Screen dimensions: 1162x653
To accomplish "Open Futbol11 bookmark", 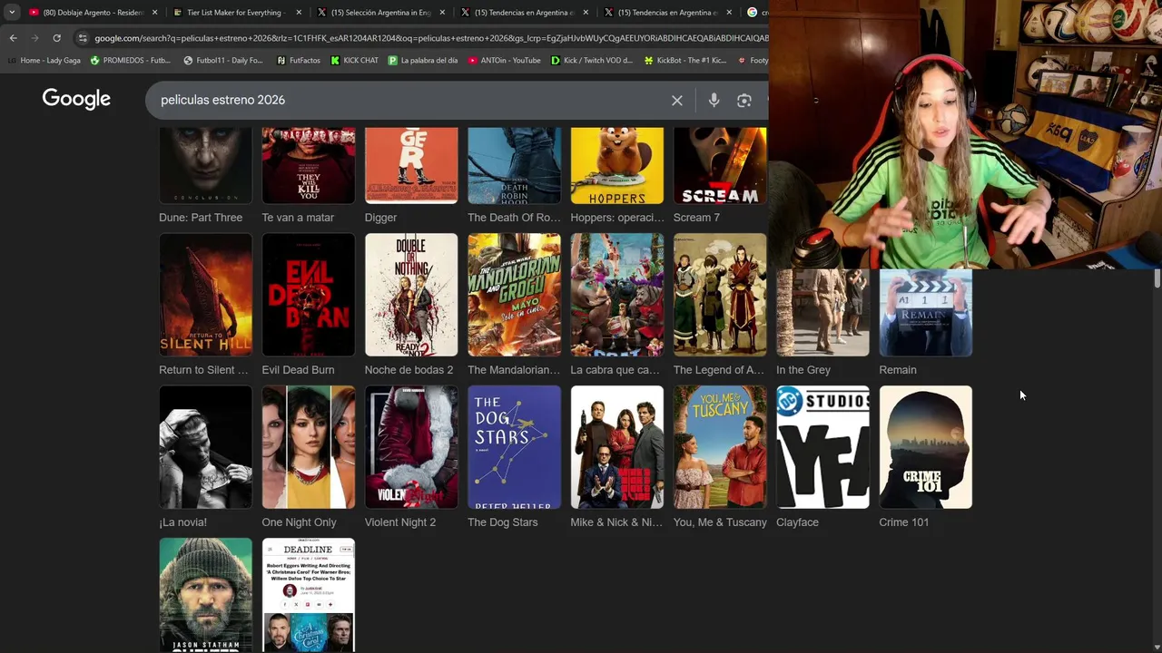I will [223, 61].
